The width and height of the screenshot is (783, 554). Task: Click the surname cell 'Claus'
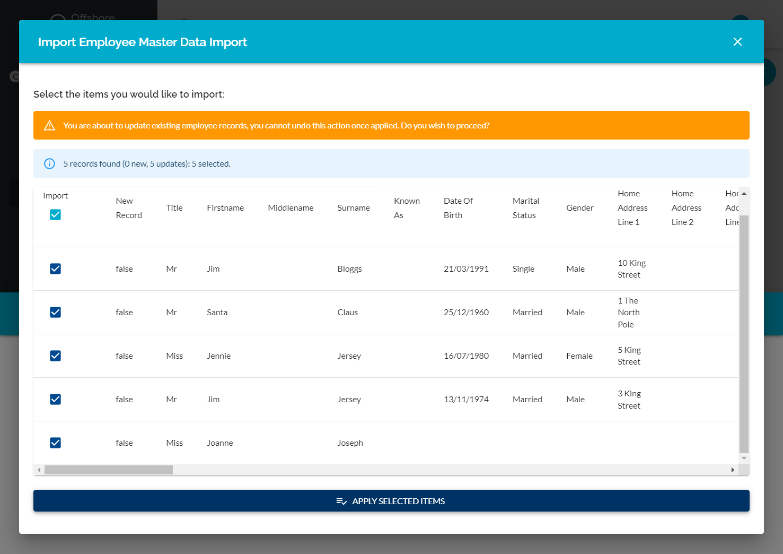(348, 313)
